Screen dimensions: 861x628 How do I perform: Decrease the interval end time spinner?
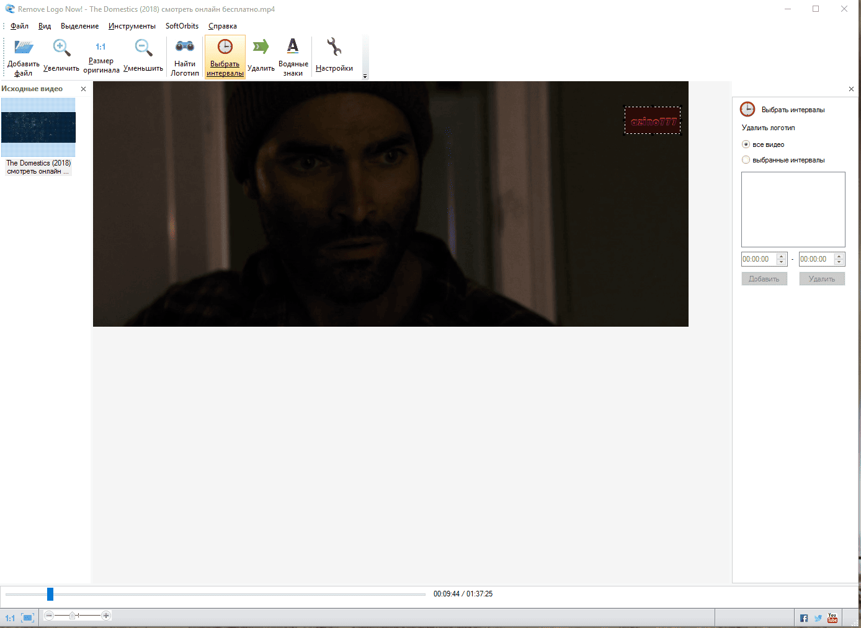click(x=839, y=262)
